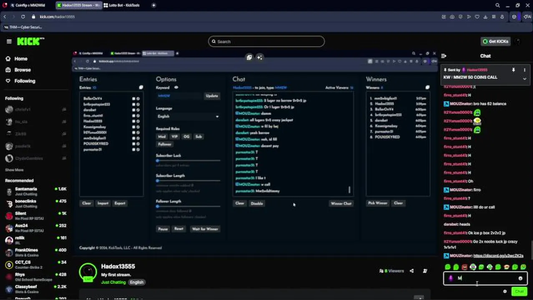Copy winners list icon in Winners

pos(427,87)
